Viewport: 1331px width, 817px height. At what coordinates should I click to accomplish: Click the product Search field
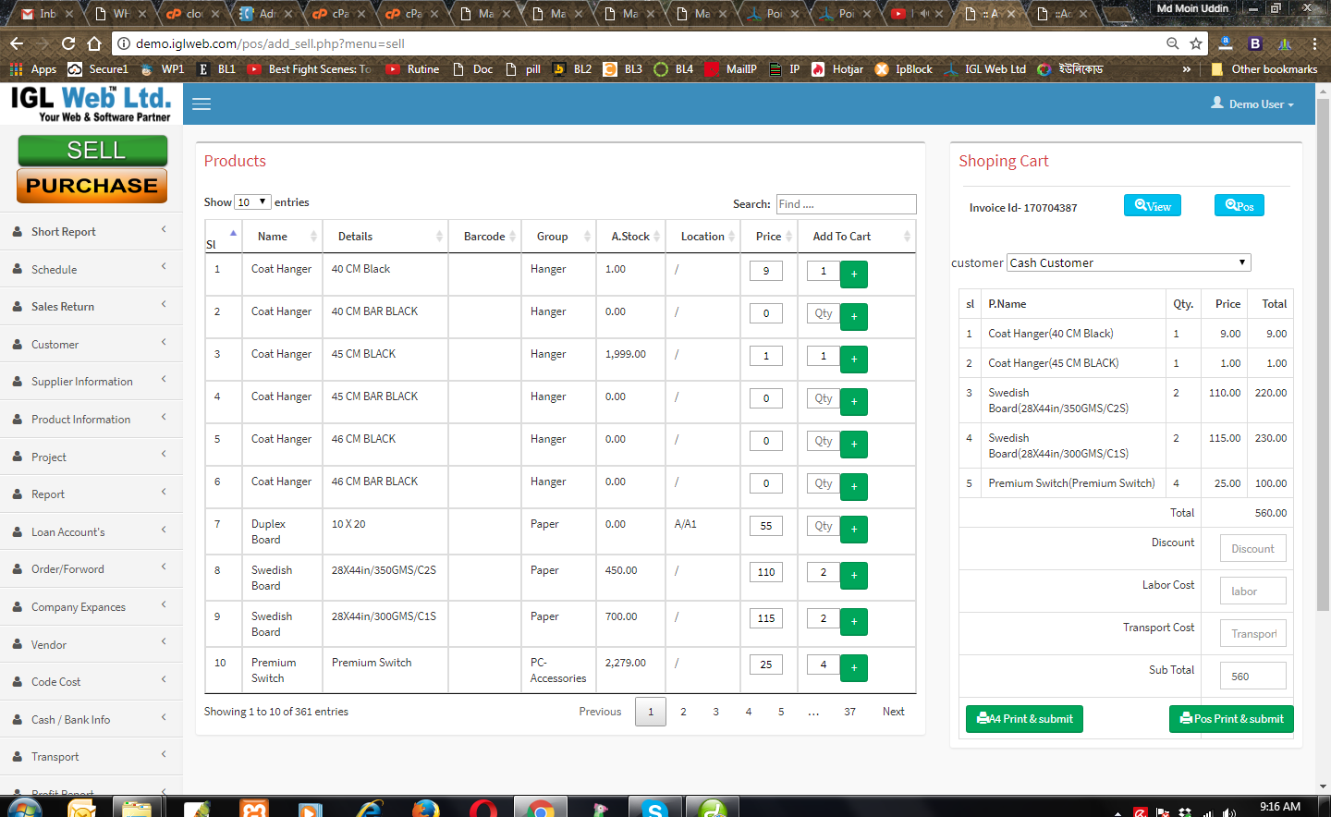(845, 204)
